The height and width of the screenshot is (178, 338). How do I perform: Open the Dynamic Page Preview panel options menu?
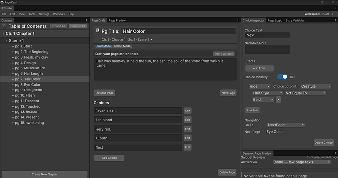335,153
